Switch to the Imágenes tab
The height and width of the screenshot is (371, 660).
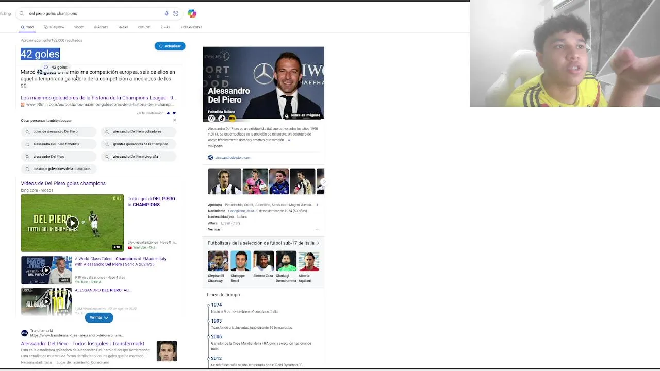click(x=101, y=27)
